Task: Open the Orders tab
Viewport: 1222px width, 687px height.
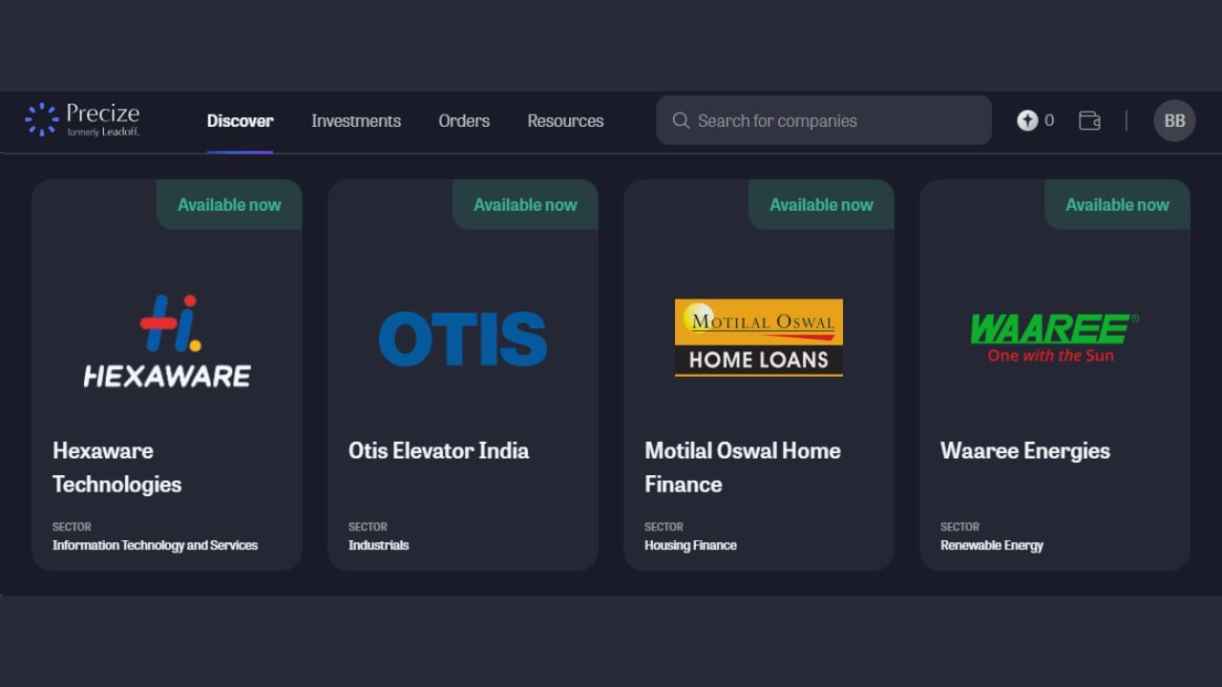Action: coord(464,121)
